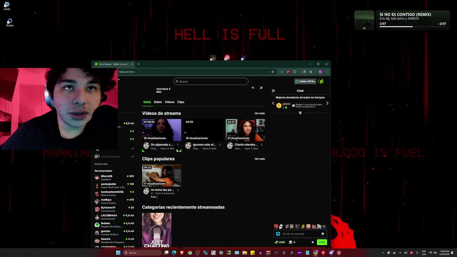Open recommended channel Robleis
Image resolution: width=457 pixels, height=257 pixels.
pyautogui.click(x=114, y=225)
